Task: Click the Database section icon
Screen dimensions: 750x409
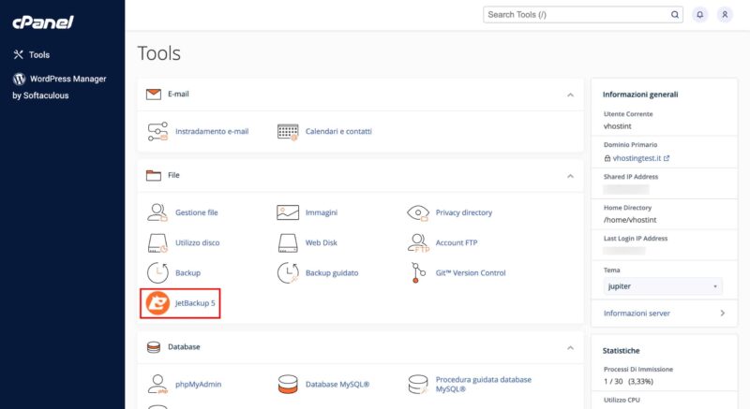Action: (x=154, y=347)
